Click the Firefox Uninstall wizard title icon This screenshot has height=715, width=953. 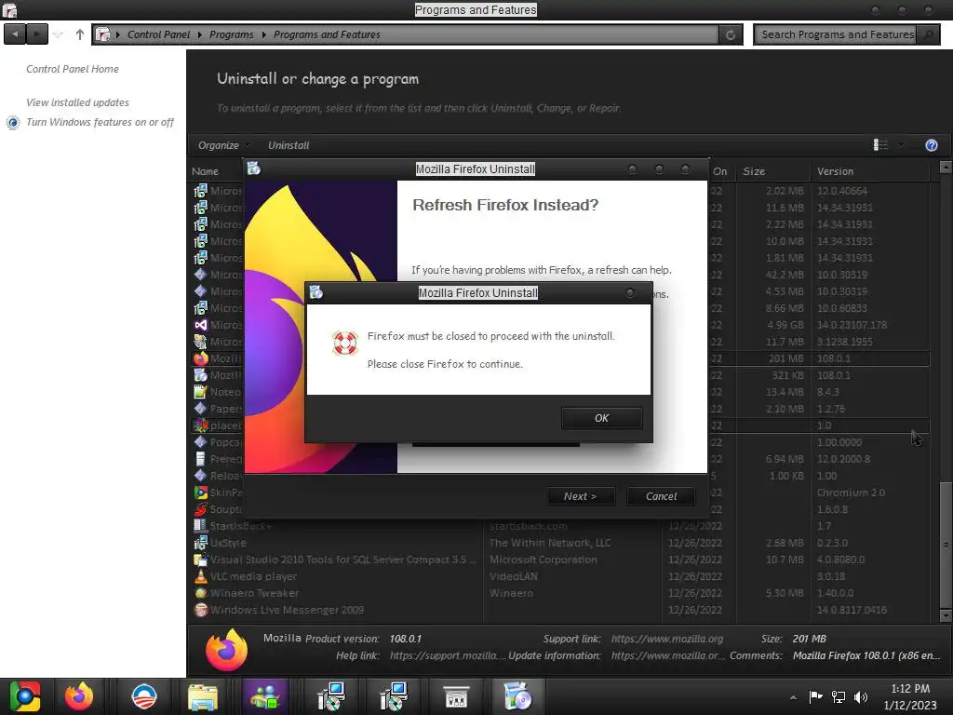tap(254, 169)
